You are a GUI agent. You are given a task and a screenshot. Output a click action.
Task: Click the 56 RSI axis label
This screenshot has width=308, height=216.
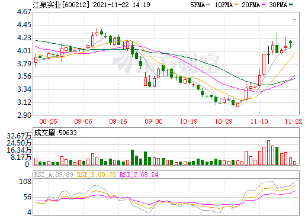coord(27,197)
